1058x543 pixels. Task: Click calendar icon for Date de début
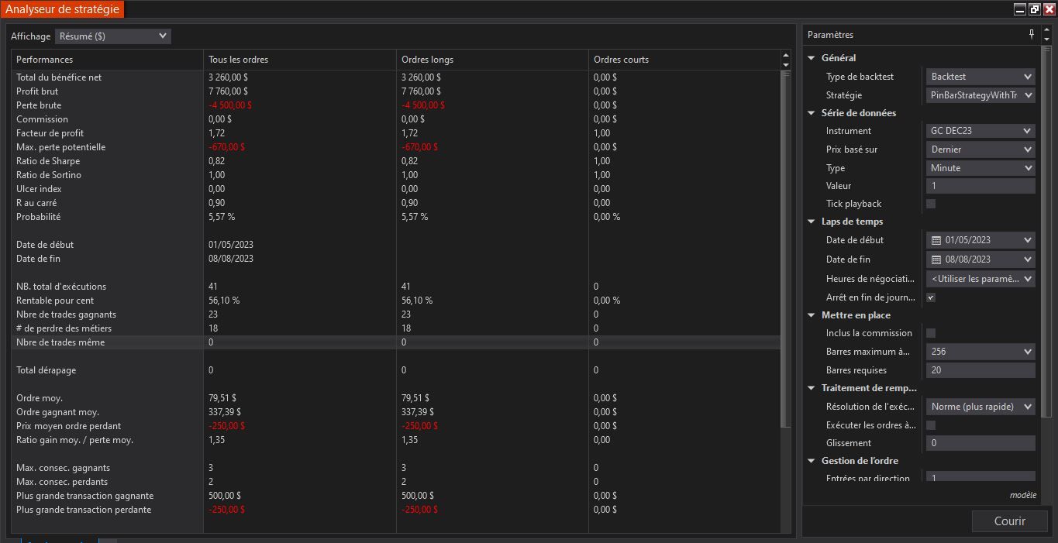point(936,240)
